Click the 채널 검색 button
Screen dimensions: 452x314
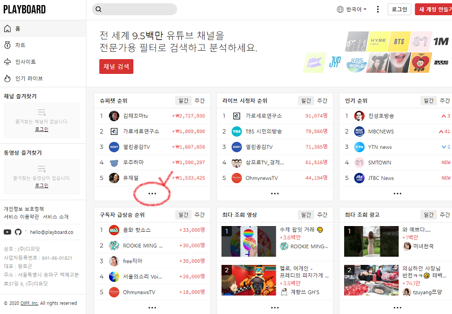116,67
